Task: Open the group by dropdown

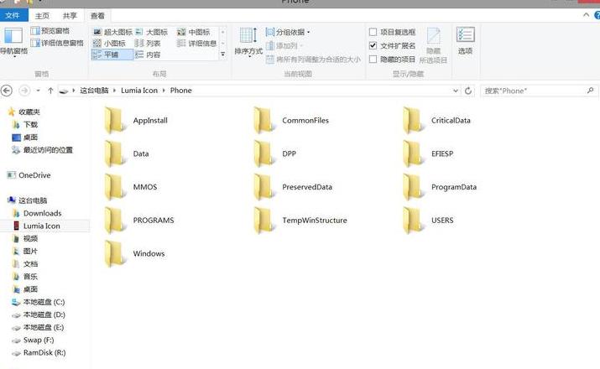Action: coord(288,32)
